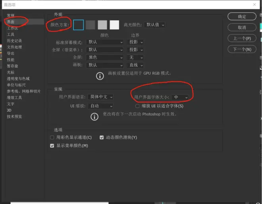Uncheck 动态颜色滑块 checkbox
Image resolution: width=262 pixels, height=204 pixels.
102,137
